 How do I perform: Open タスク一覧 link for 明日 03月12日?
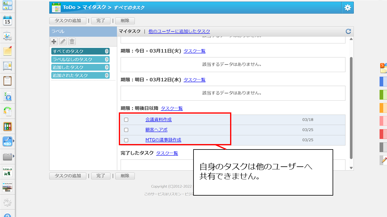point(194,80)
